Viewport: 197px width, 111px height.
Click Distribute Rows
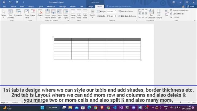126,11
